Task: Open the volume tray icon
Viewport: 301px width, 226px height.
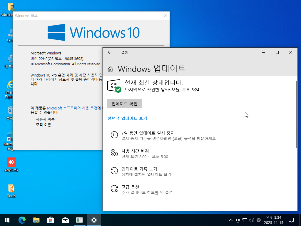Action: [x=252, y=220]
